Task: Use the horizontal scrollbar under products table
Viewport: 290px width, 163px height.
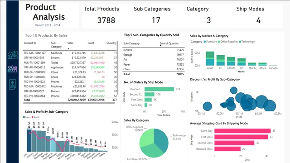Action: tap(69, 103)
